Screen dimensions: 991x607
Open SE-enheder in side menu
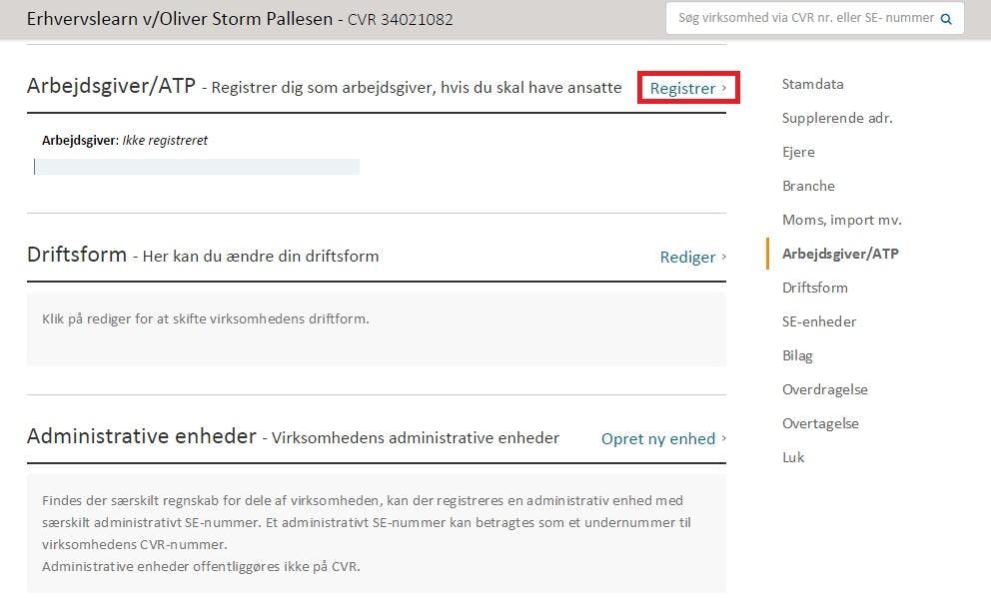819,321
